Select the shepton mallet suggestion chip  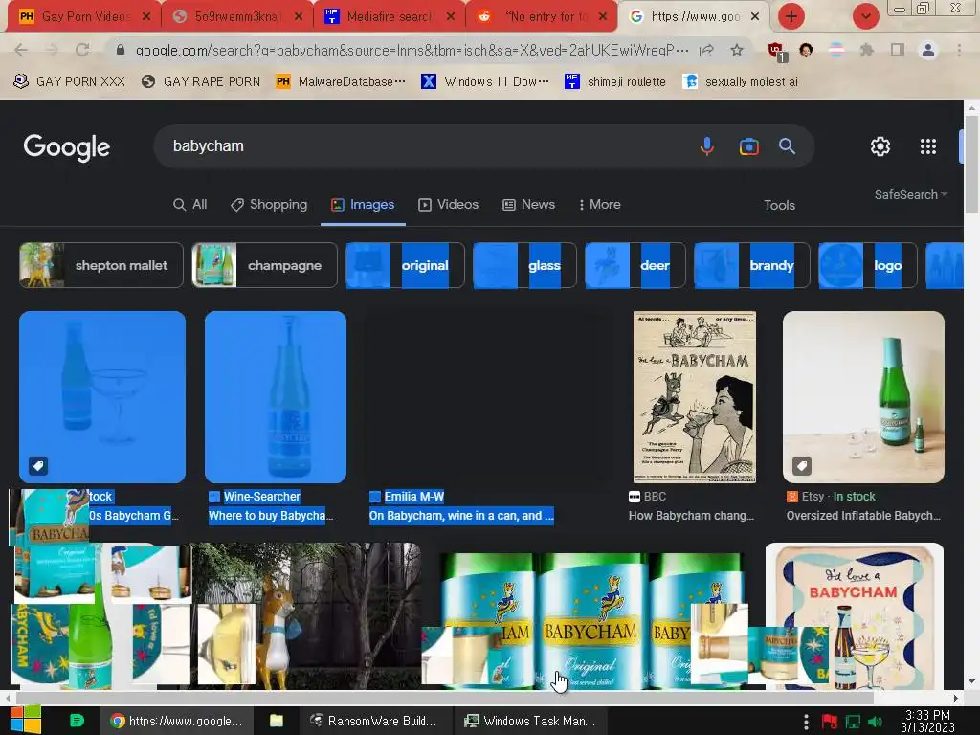pos(101,266)
